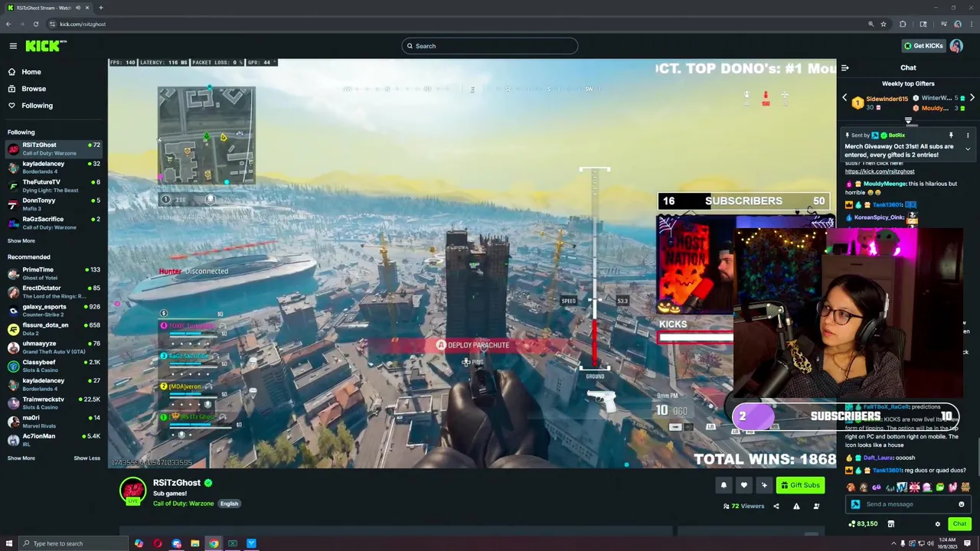Show previous weekly top gifters

click(844, 98)
